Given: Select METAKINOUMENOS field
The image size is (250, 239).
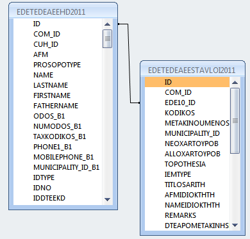Looking at the screenshot, I should 187,123.
